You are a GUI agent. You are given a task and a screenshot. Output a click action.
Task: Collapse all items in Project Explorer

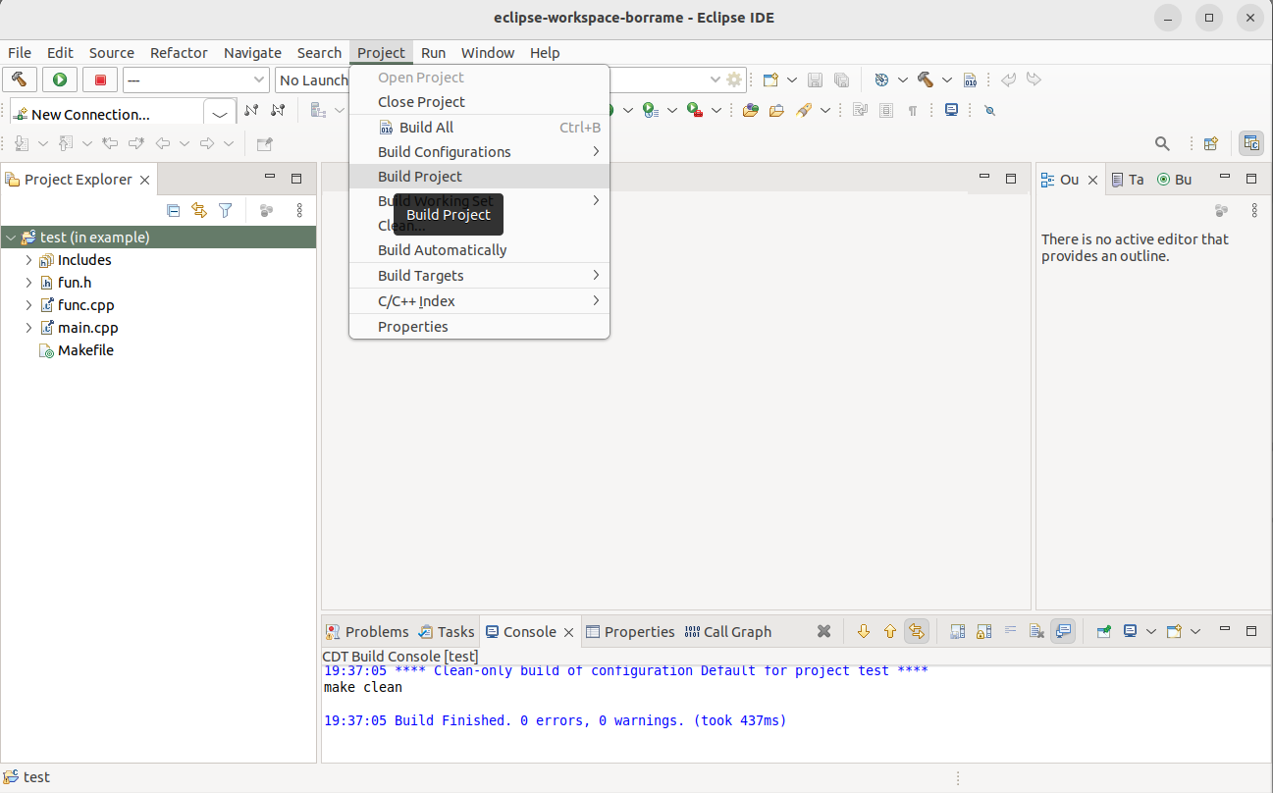[x=174, y=210]
